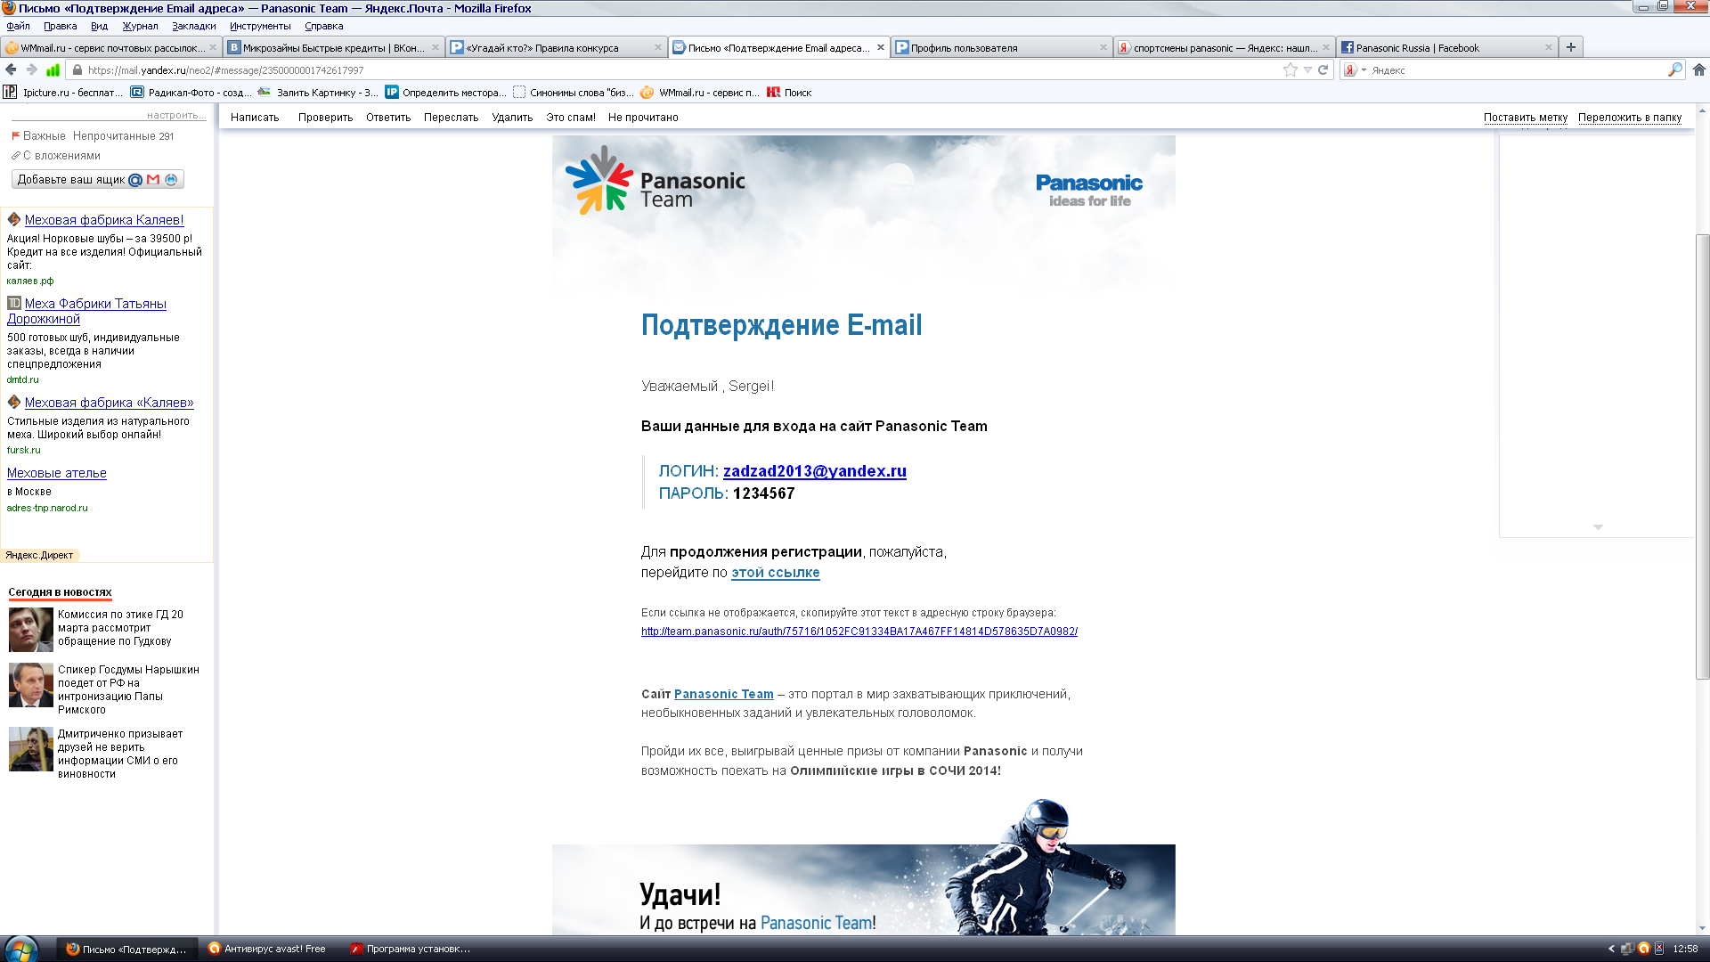1710x962 pixels.
Task: Open a new tab with plus button
Action: (1571, 47)
